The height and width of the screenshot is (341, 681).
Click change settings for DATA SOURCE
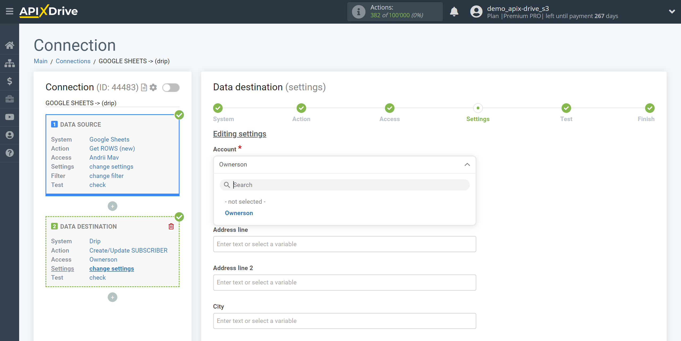(111, 167)
